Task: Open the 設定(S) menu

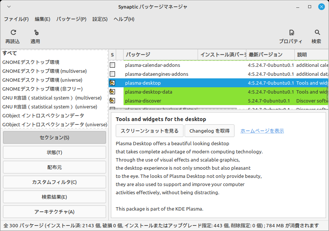Action: 100,19
